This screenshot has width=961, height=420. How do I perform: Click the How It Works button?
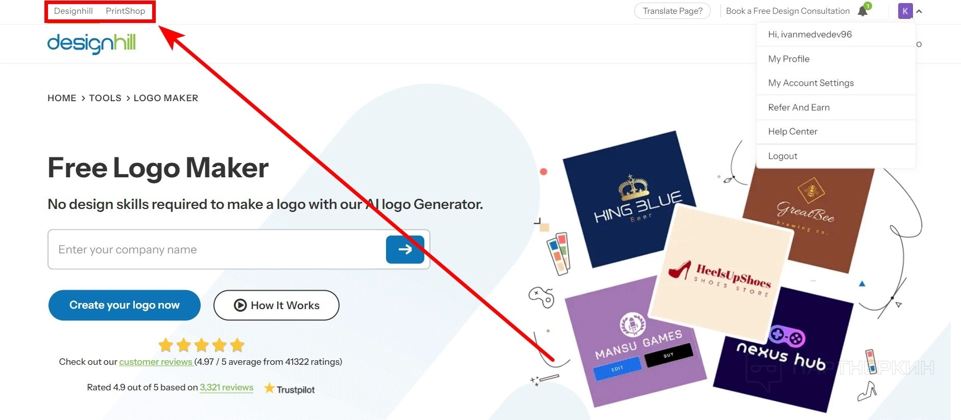point(276,305)
